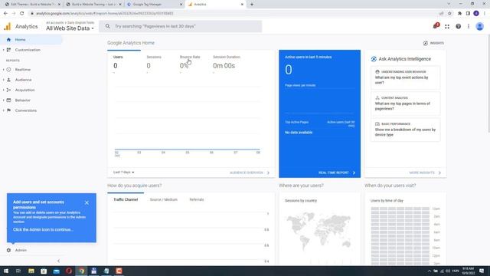Switch to the Referrals tab
This screenshot has height=276, width=490.
tap(197, 199)
